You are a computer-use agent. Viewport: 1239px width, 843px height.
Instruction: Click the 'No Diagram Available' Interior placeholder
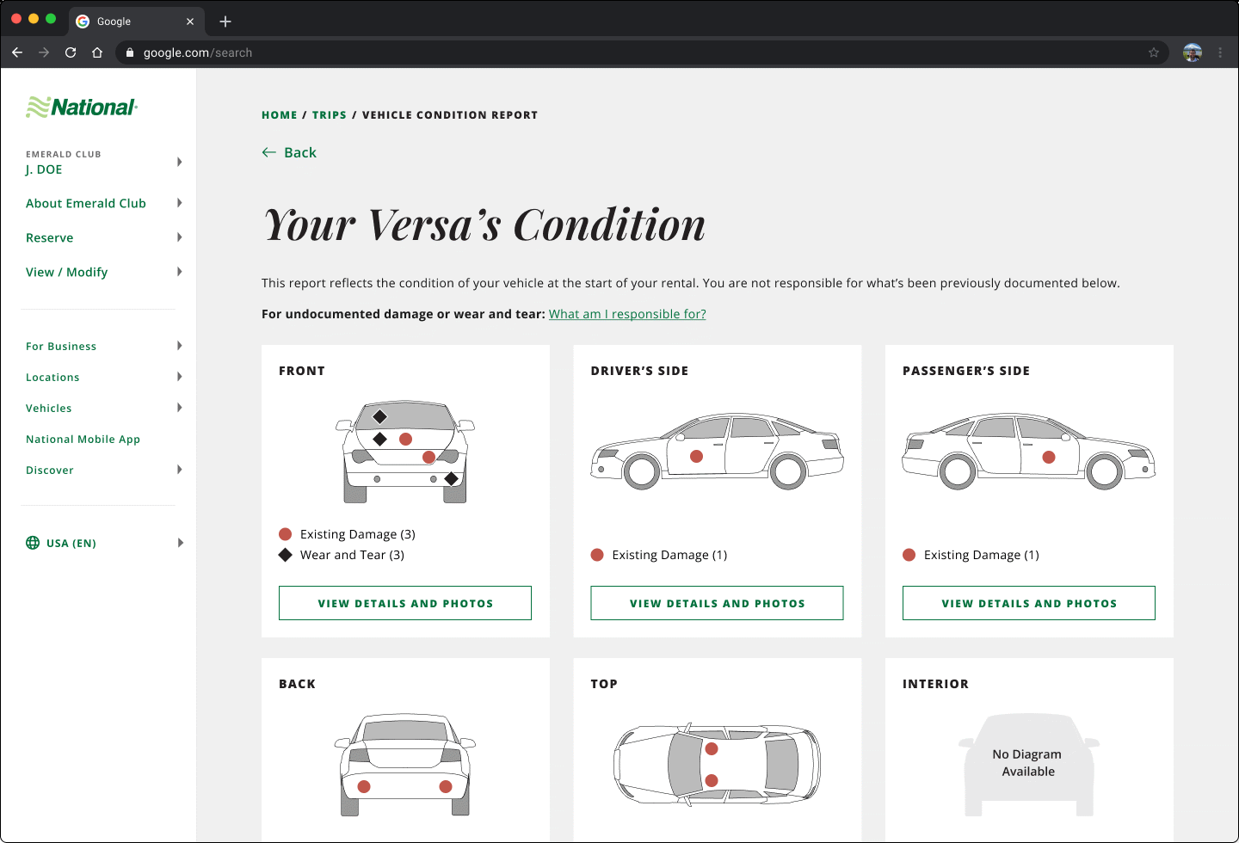pyautogui.click(x=1029, y=764)
